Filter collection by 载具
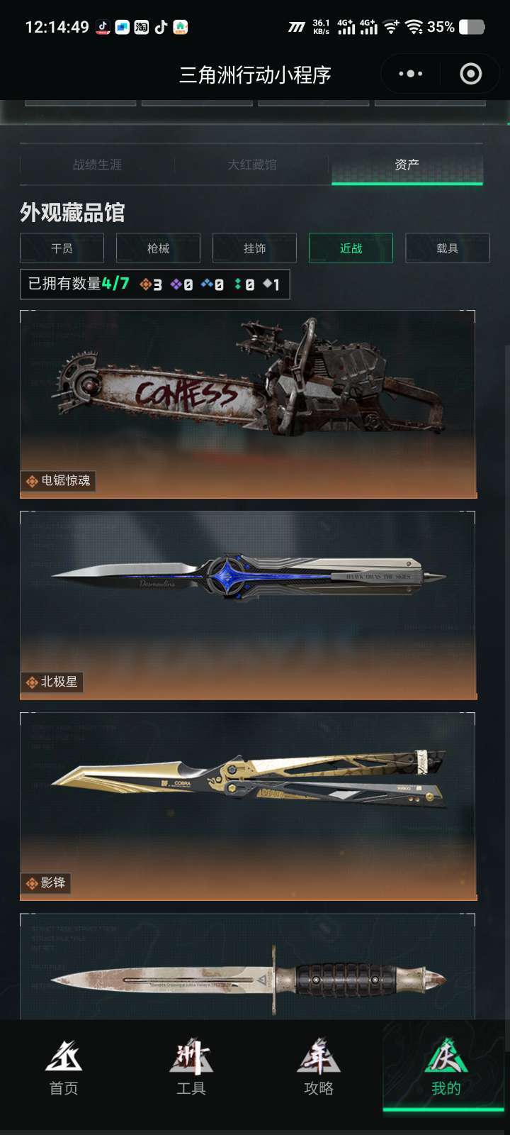The height and width of the screenshot is (1135, 510). pos(447,248)
